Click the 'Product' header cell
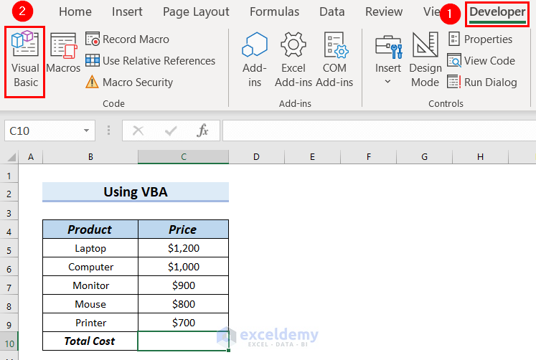This screenshot has width=536, height=360. (90, 229)
